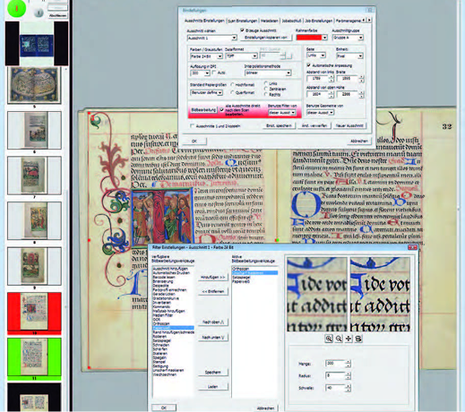Click Laden in the filter dialog

point(212,387)
